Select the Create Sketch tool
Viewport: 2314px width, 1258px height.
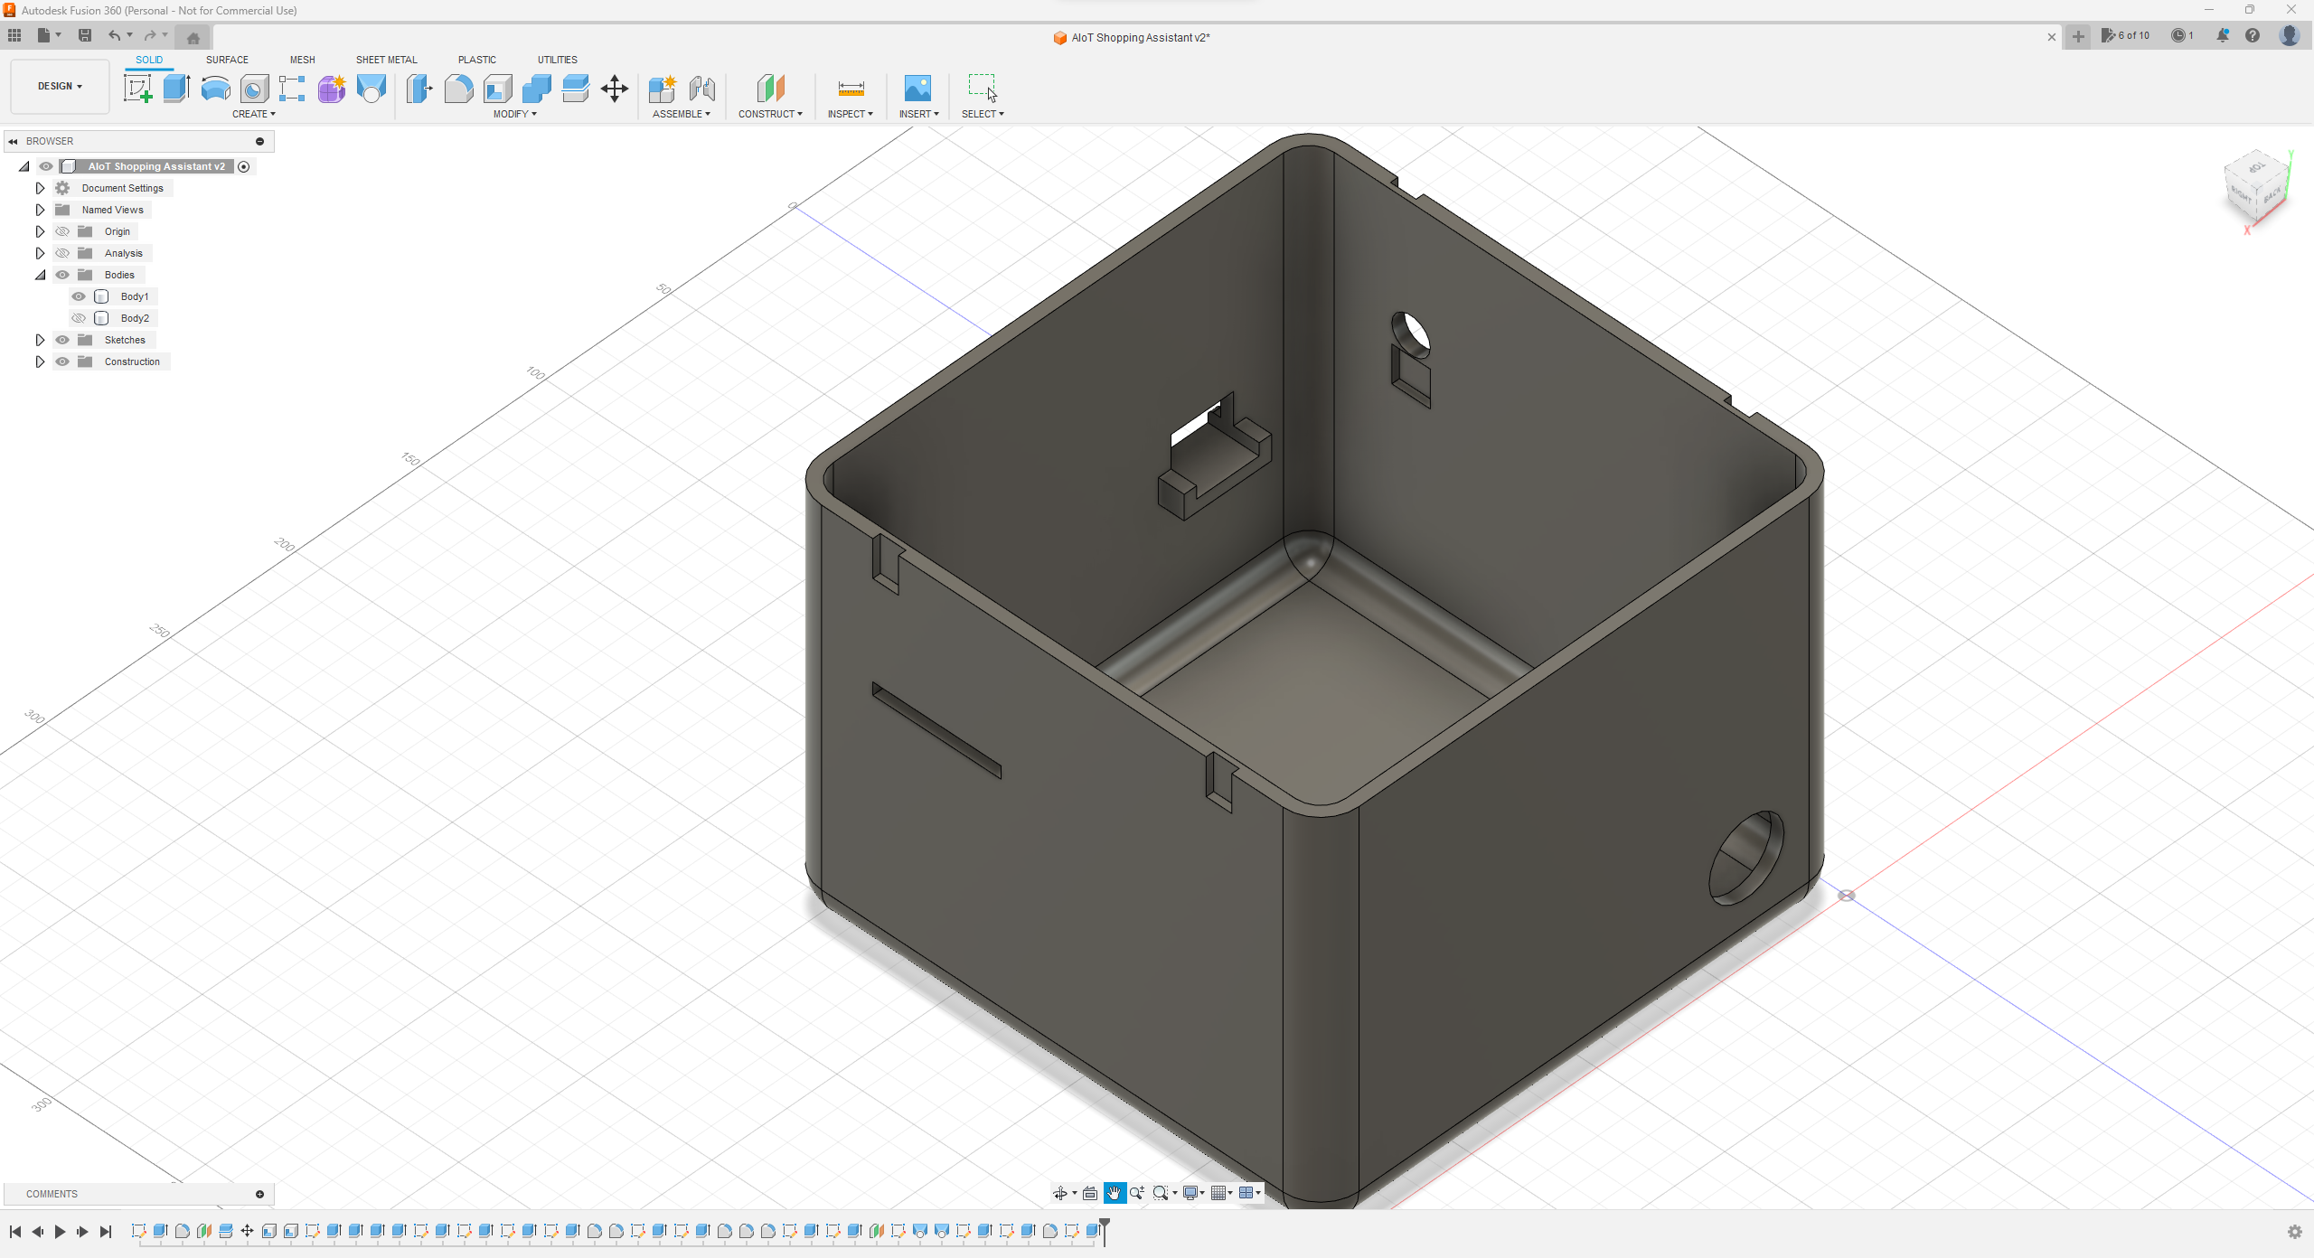click(137, 89)
